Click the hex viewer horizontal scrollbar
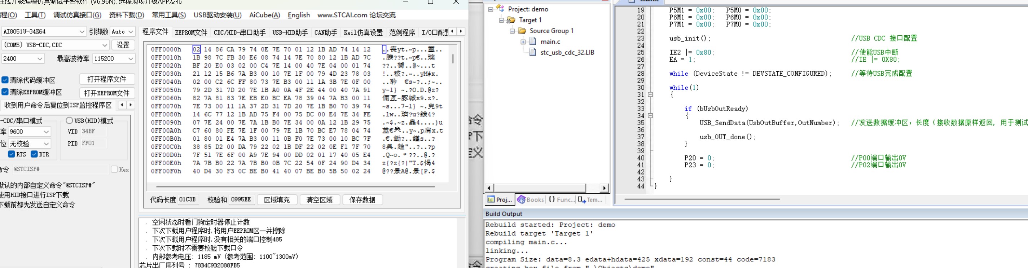 [x=295, y=186]
